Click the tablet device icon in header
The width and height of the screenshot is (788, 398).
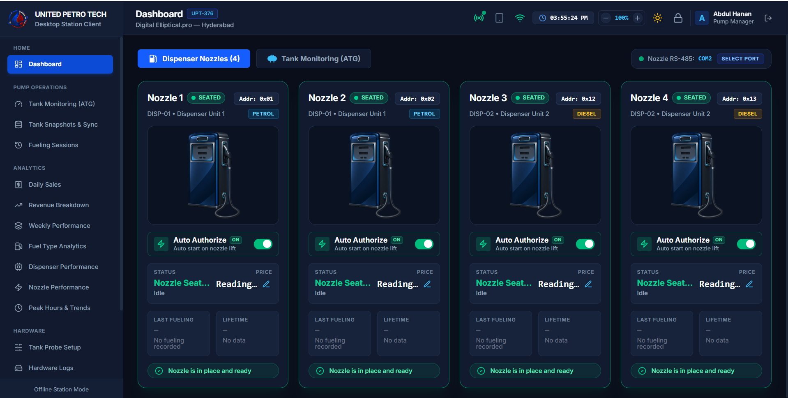pos(499,18)
